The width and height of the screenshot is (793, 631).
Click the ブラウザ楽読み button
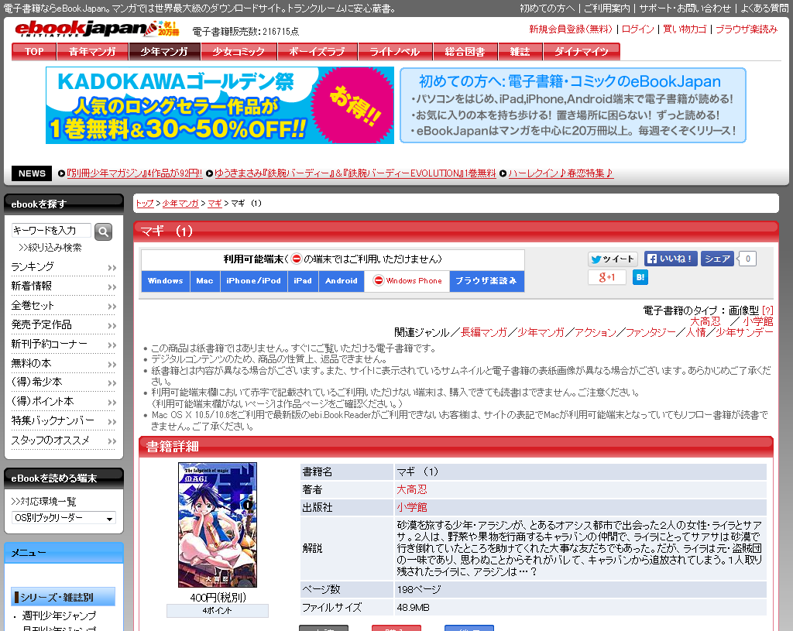coord(486,280)
